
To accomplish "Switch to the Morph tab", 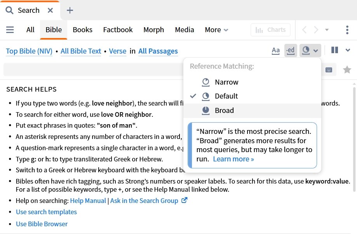I will 153,30.
